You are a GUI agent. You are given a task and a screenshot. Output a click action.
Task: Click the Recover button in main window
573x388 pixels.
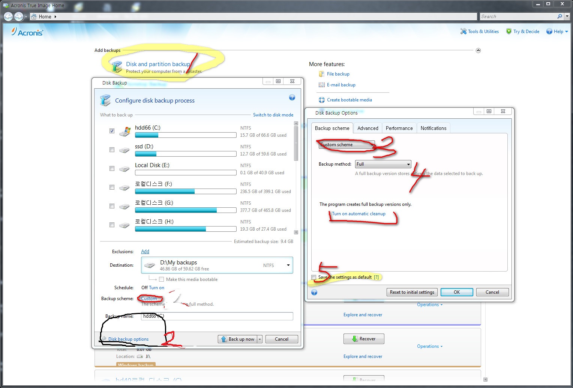pos(364,339)
